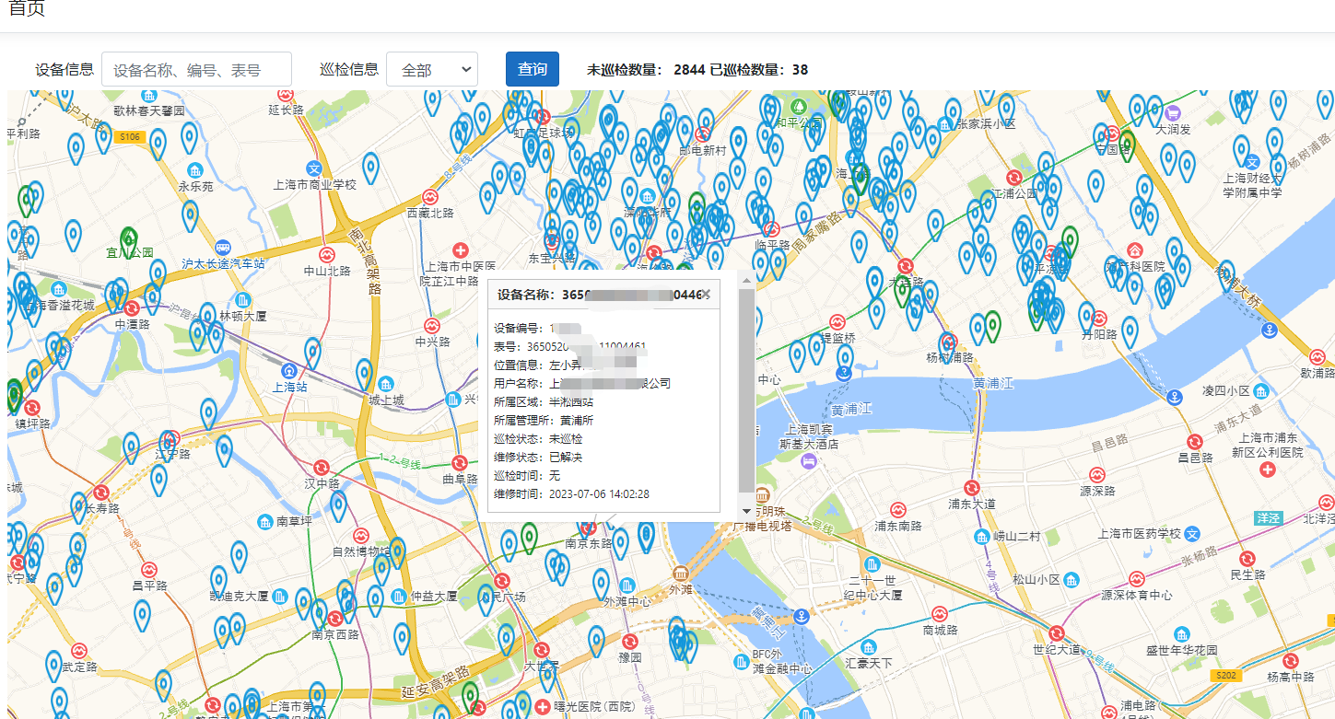Click the 沪太长途汽车站 bus station icon

(x=223, y=248)
